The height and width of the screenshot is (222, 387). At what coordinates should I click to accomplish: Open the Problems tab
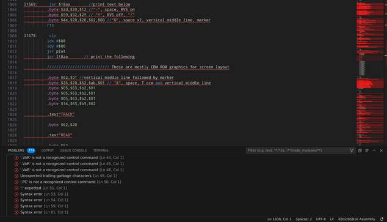[x=16, y=150]
